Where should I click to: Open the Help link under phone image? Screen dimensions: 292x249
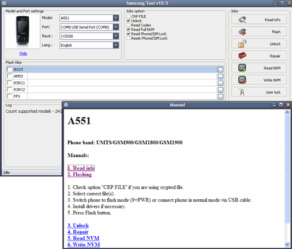23,53
